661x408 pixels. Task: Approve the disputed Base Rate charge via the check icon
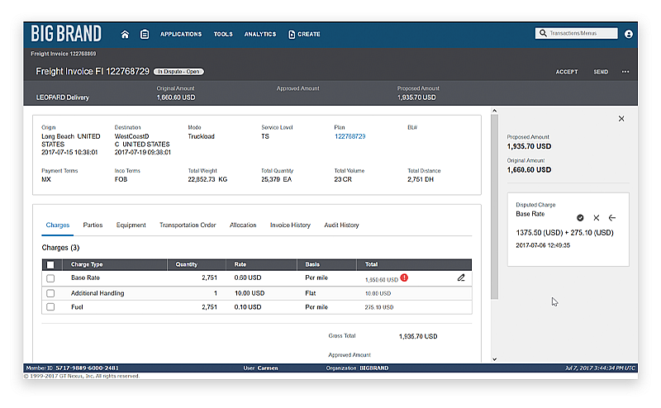tap(580, 218)
